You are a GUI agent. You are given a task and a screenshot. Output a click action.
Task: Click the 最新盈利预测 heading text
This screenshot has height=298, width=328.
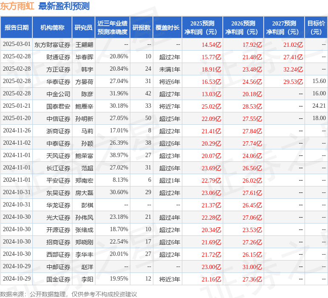[x=64, y=6]
